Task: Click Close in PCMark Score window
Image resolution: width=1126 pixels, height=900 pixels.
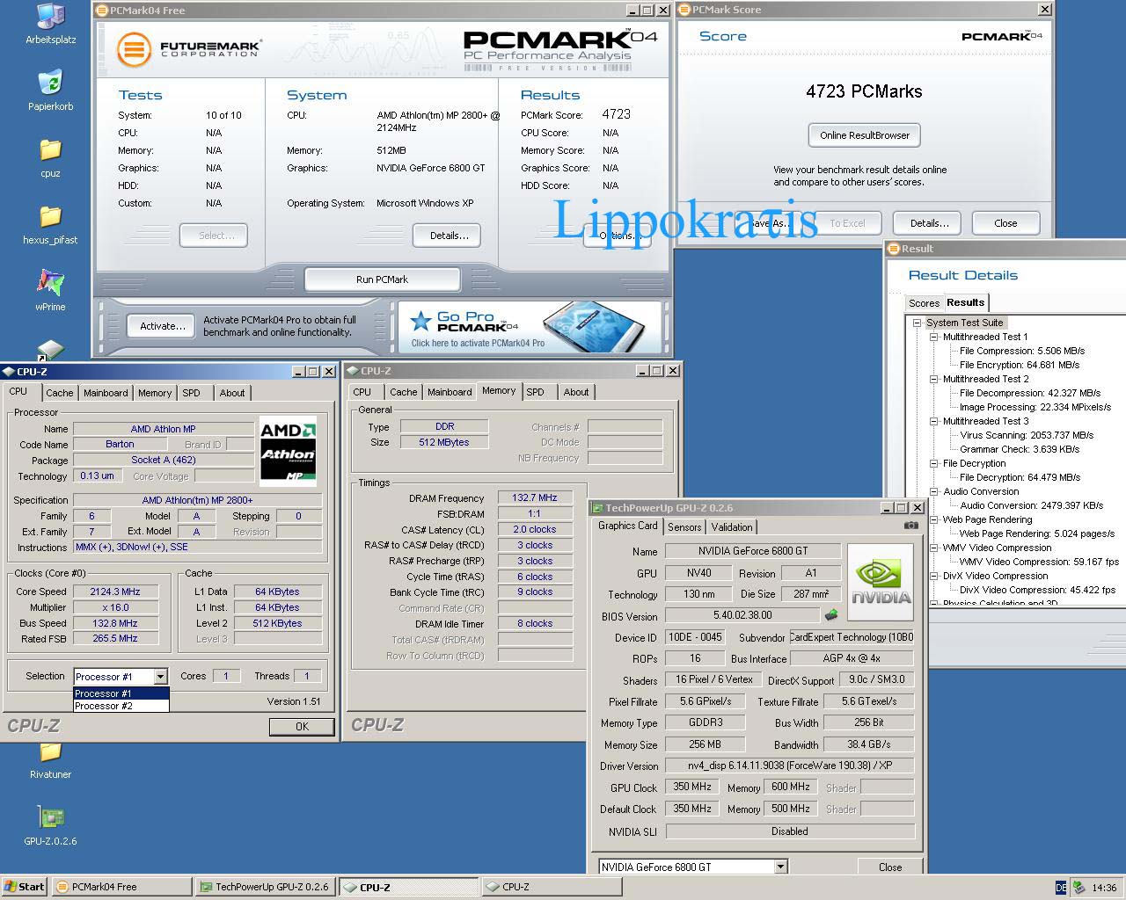Action: pyautogui.click(x=1005, y=223)
